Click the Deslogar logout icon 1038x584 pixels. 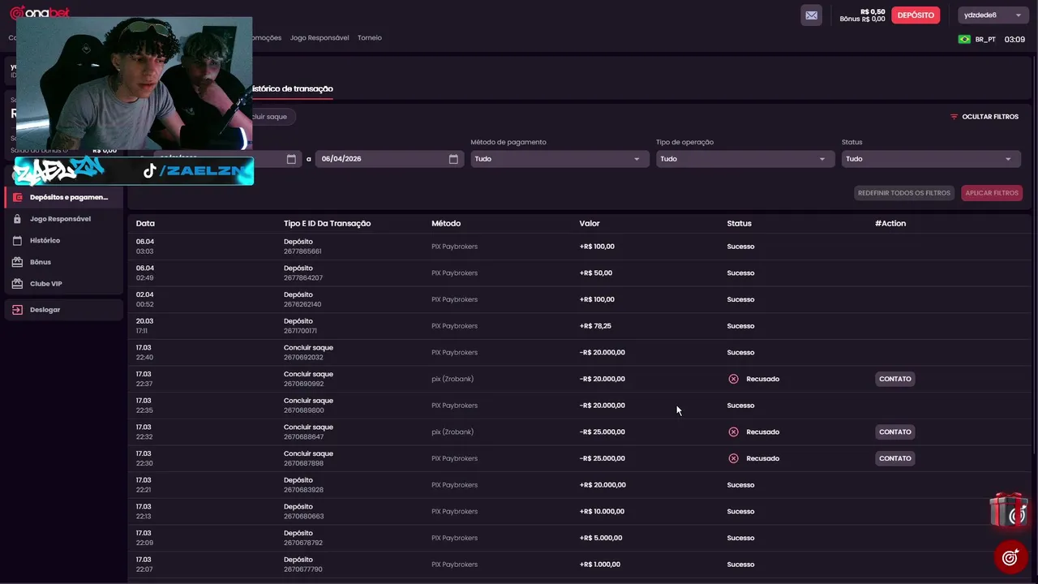pyautogui.click(x=18, y=310)
